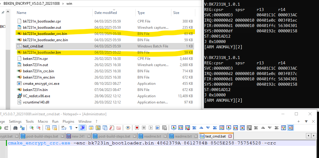Open the Function List panel icon
This screenshot has width=319, height=158.
click(112, 128)
